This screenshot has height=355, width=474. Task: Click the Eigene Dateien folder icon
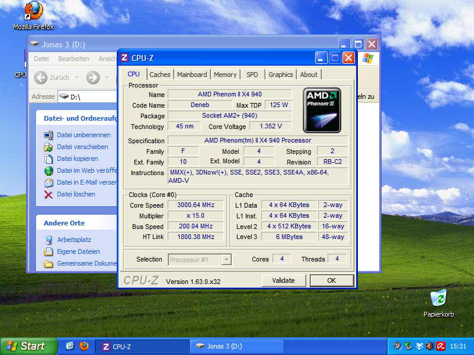pyautogui.click(x=49, y=251)
